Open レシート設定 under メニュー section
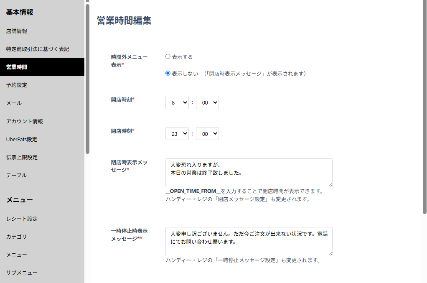Image resolution: width=427 pixels, height=283 pixels. 22,219
